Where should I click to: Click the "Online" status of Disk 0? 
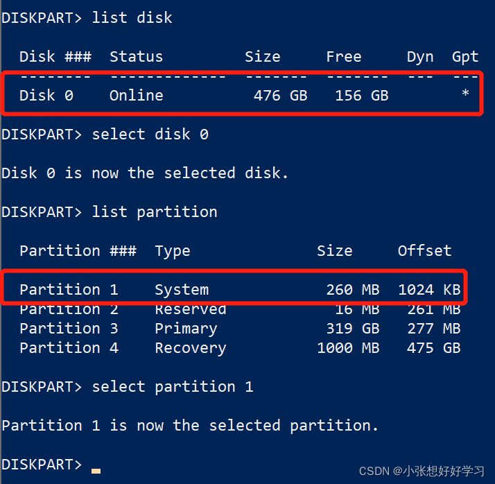pyautogui.click(x=136, y=96)
